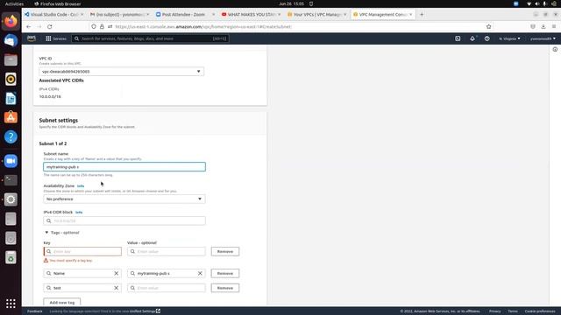Open the Privacy link in the footer
The height and width of the screenshot is (315, 561).
494,311
